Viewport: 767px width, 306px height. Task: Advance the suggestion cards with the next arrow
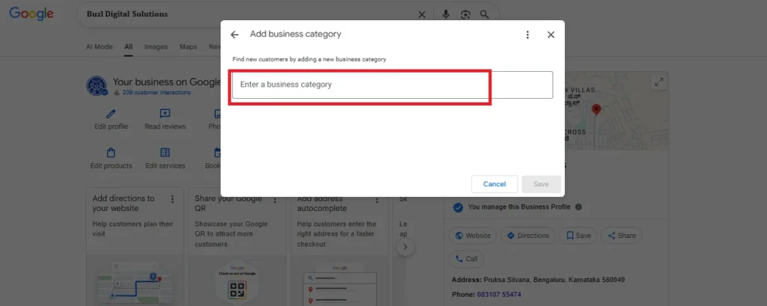pyautogui.click(x=405, y=248)
